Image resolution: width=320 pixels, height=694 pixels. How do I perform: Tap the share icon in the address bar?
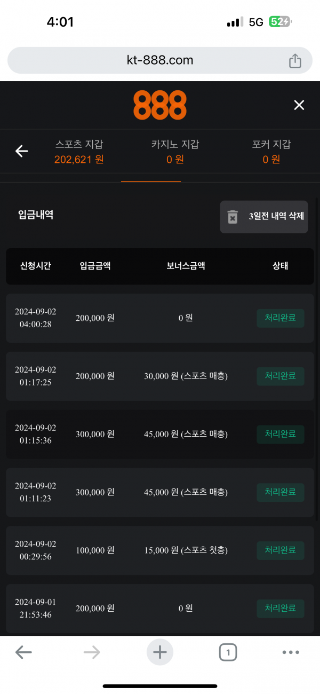point(295,61)
